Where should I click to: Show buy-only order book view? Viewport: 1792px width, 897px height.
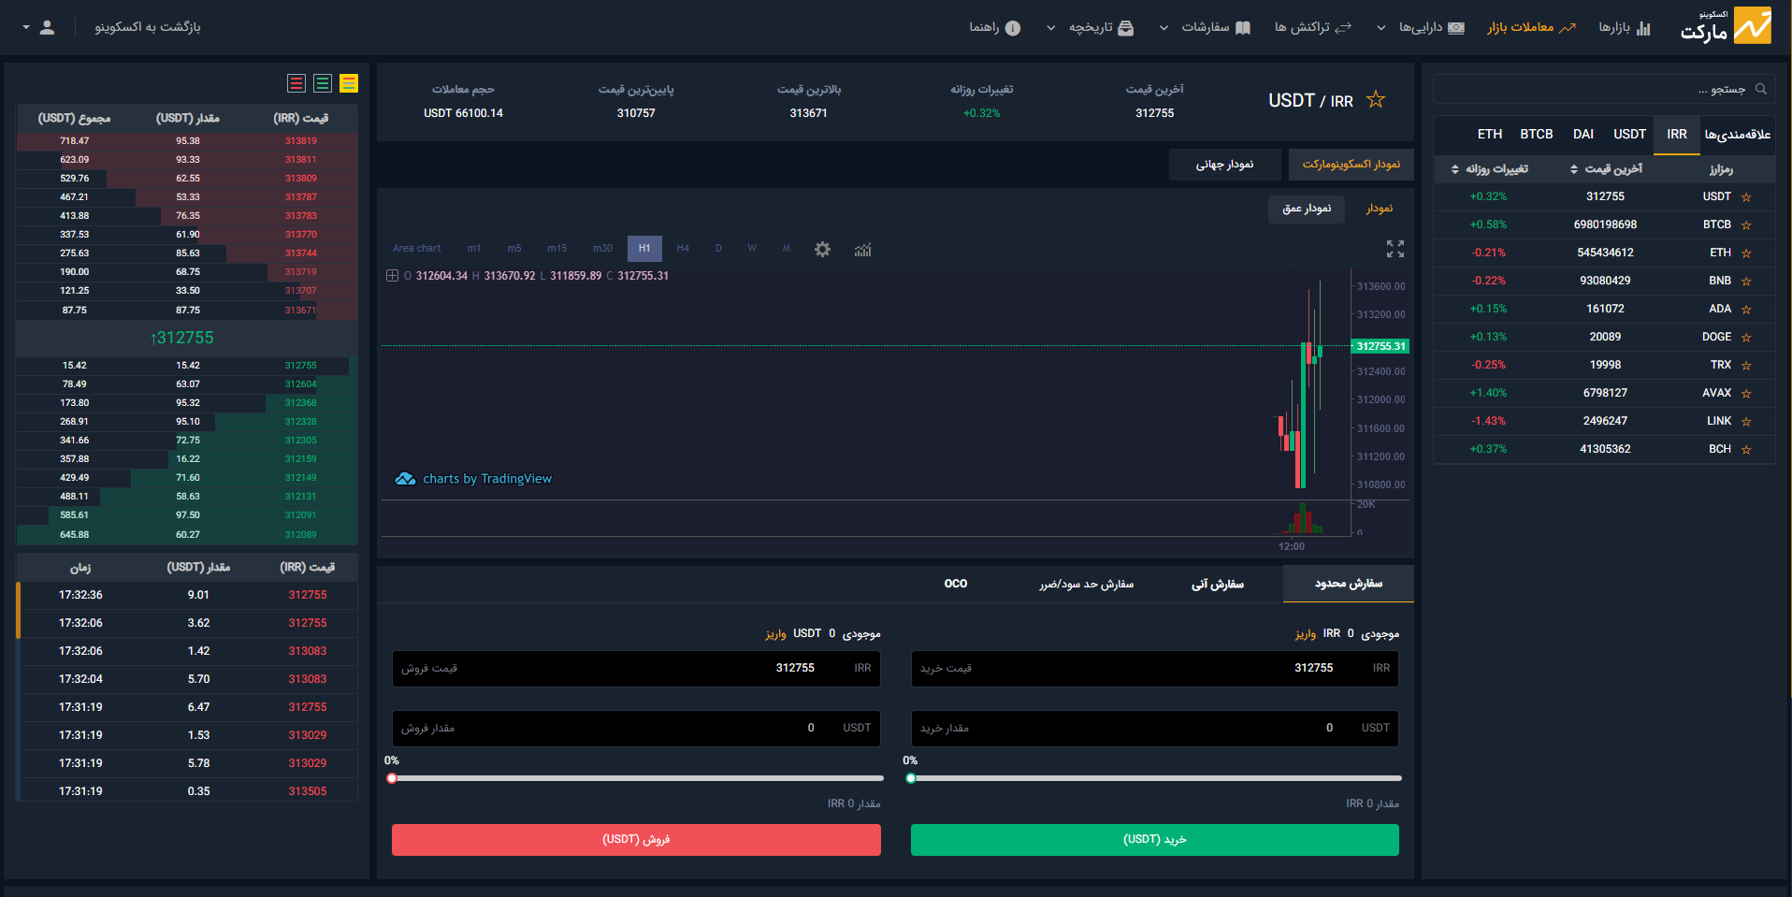(x=323, y=83)
